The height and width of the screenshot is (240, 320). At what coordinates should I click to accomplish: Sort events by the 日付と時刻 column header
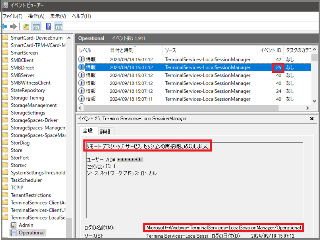(x=121, y=50)
